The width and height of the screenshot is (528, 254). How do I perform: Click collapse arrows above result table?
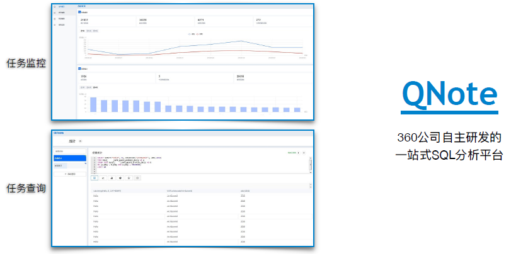tap(311, 185)
